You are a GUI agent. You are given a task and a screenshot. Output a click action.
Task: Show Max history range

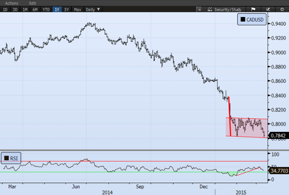(78, 9)
